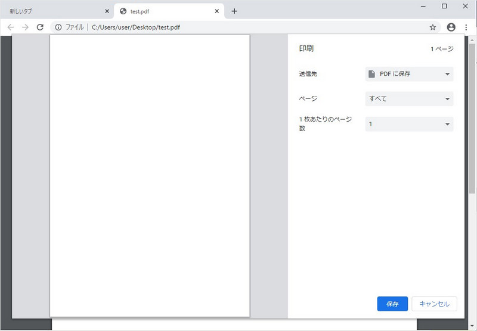Reload the page with the refresh icon
This screenshot has height=331, width=477.
40,27
